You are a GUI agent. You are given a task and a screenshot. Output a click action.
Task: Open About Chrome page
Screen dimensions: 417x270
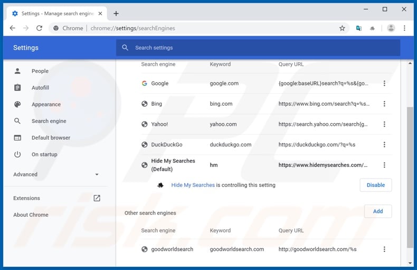click(x=31, y=215)
